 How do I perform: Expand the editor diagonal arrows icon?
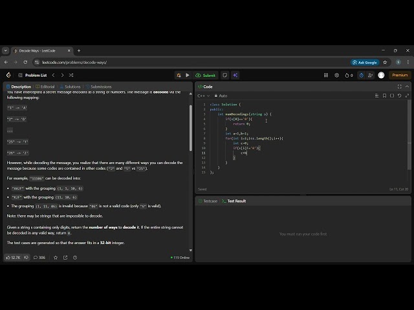tap(407, 96)
